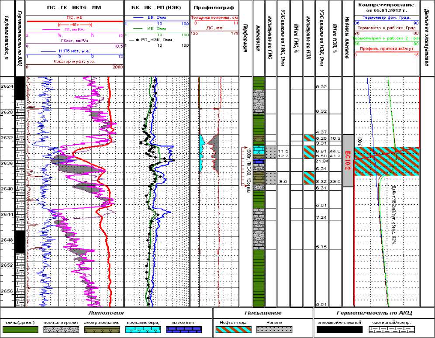Screen dimensions: 435x338
Task: Click the песч.алевролит legend pattern swatch
Action: click(x=61, y=330)
